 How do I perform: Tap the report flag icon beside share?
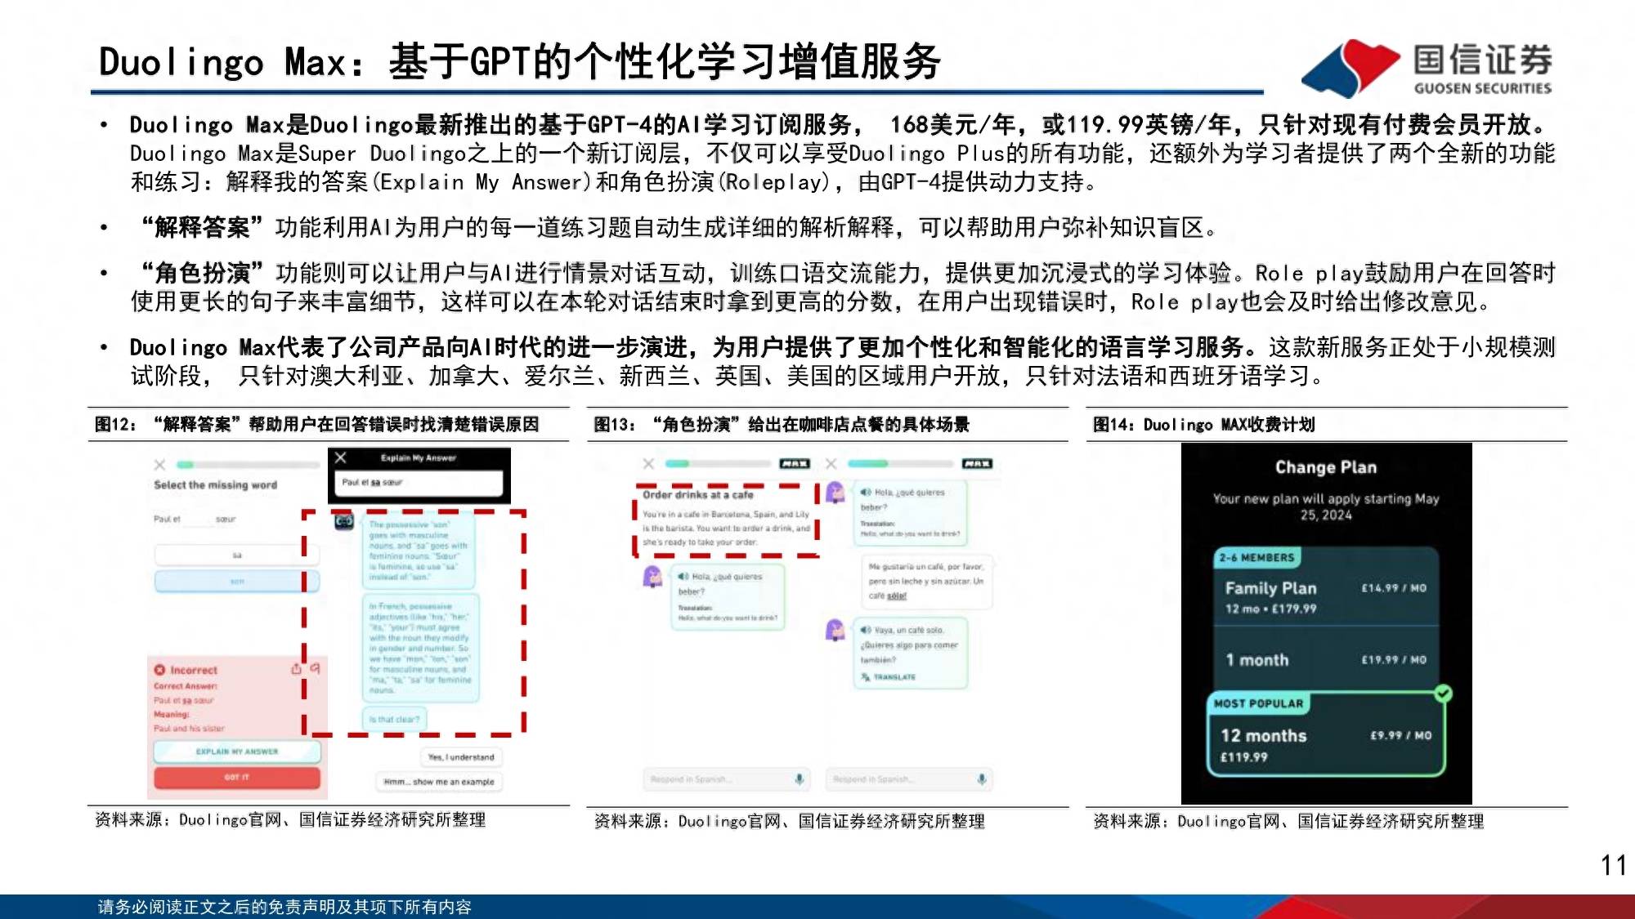[x=315, y=669]
